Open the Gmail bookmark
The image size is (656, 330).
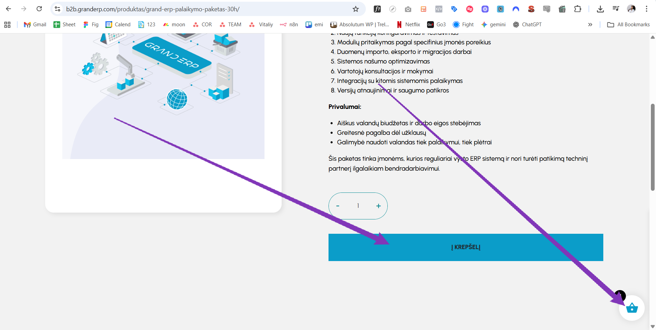click(x=35, y=25)
